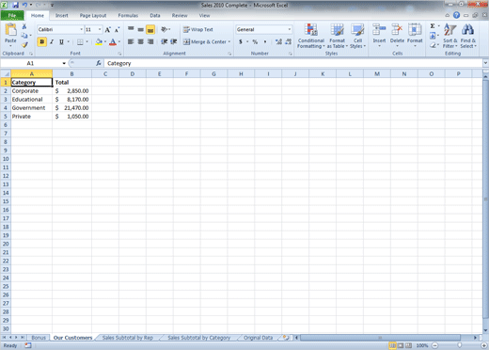
Task: Click the insert function fx icon
Action: [x=99, y=63]
